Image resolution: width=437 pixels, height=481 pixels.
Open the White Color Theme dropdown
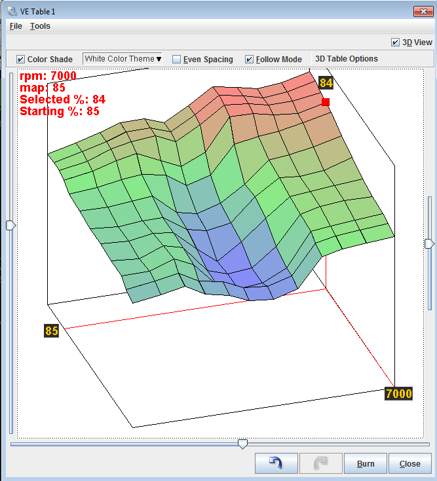(123, 59)
